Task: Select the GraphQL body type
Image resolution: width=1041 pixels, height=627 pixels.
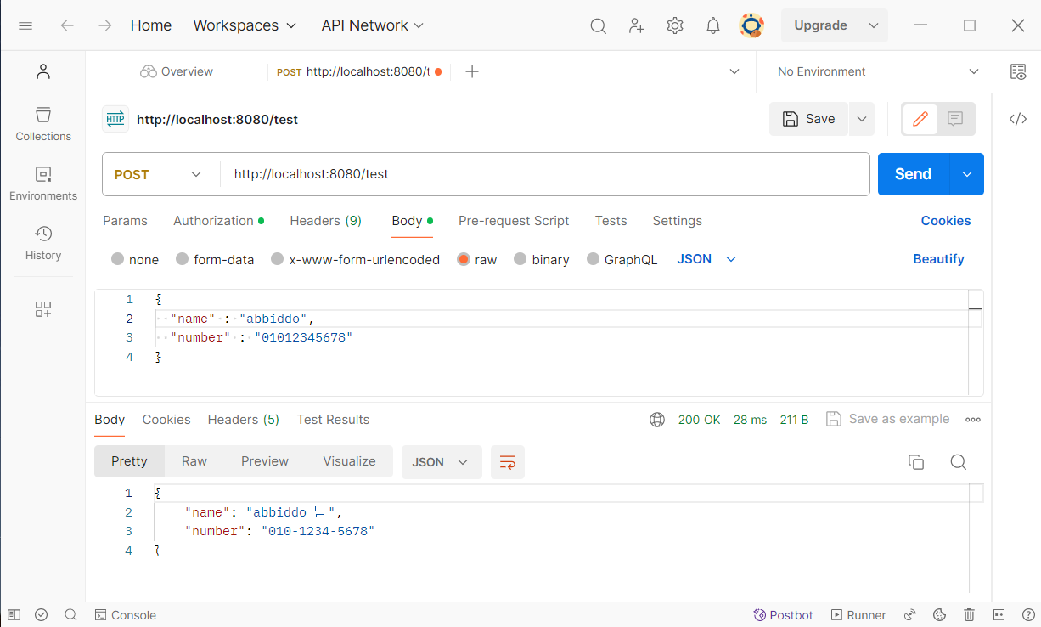Action: click(x=594, y=259)
